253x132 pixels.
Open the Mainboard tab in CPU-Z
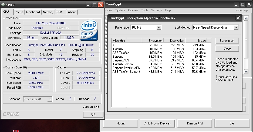33,12
